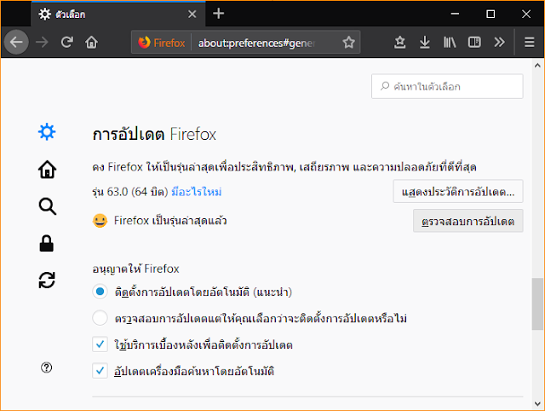Select the Home category house icon in sidebar
545x411 pixels.
tap(47, 170)
